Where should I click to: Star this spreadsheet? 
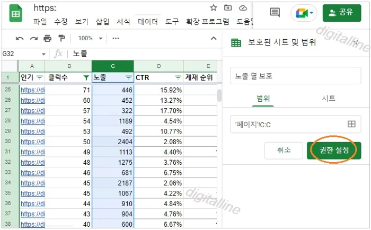tap(214, 8)
